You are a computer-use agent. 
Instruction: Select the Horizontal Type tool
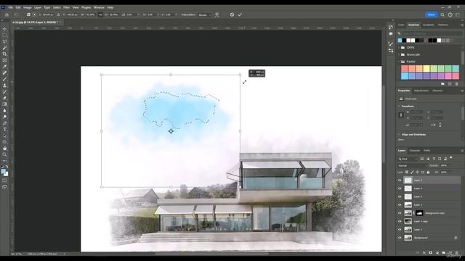(4, 129)
